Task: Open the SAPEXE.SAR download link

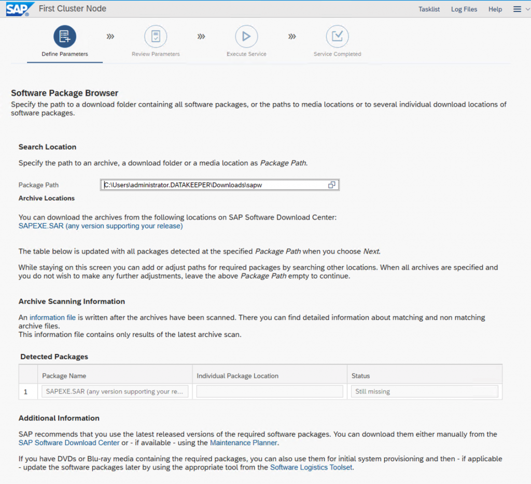Action: coord(101,226)
